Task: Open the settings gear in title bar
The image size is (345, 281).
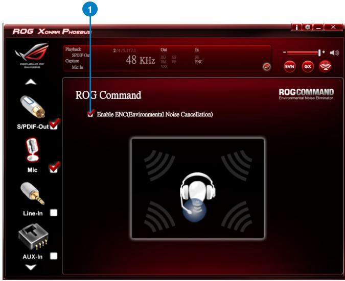Action: [307, 27]
